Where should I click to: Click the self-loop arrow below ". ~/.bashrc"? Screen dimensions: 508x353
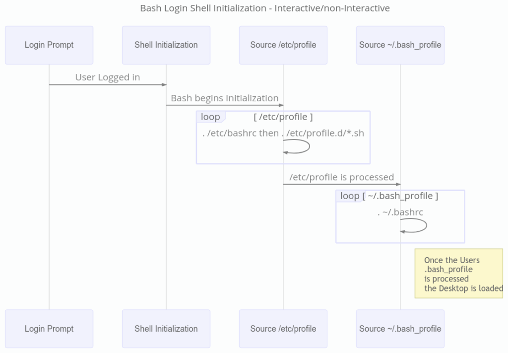point(426,226)
